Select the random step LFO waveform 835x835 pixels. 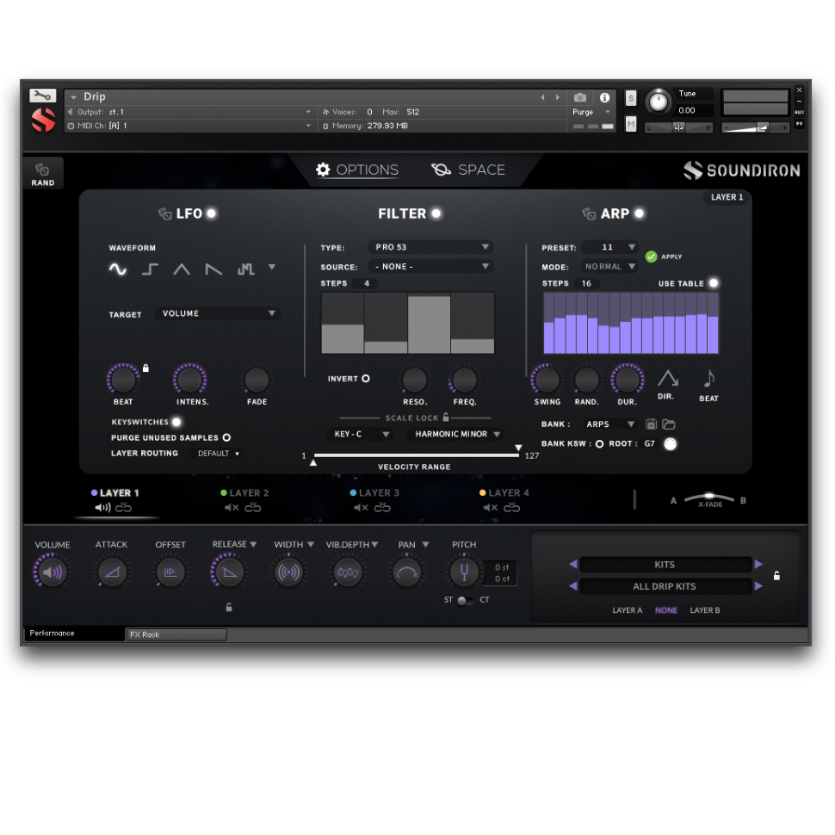[245, 269]
